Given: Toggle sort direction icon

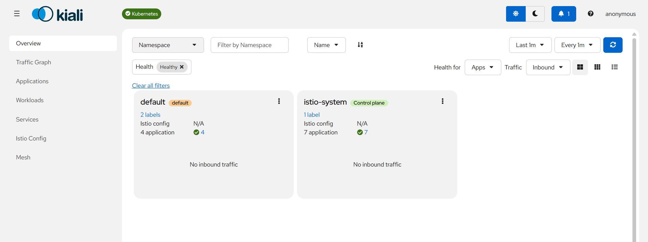Looking at the screenshot, I should (x=360, y=45).
